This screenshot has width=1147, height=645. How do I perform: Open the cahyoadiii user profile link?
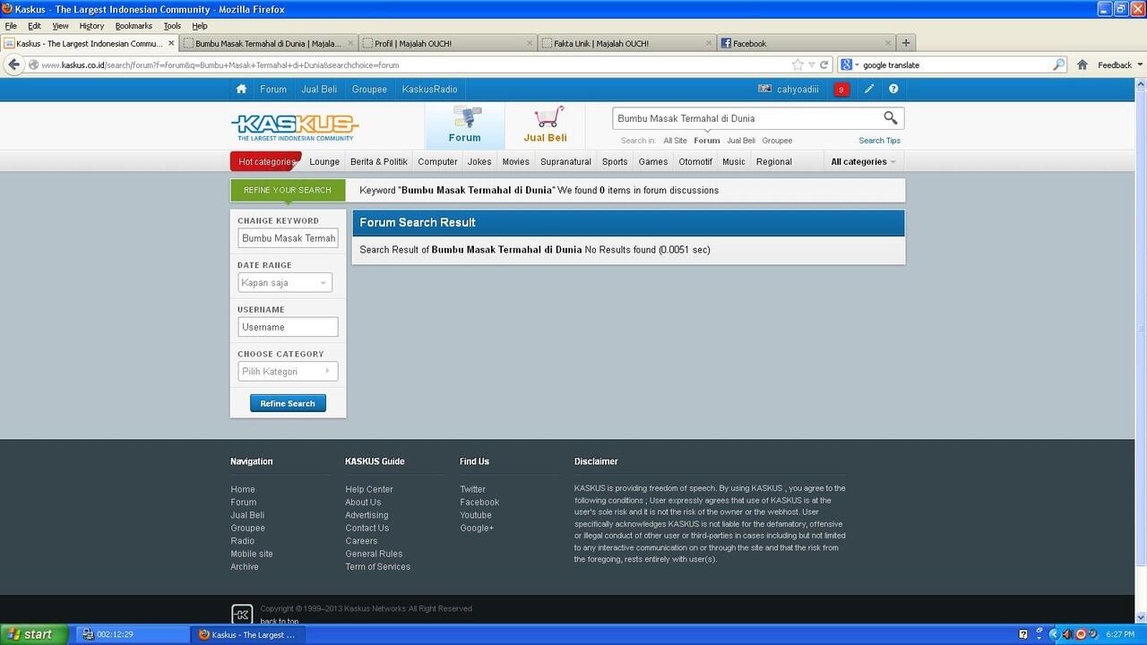[797, 89]
